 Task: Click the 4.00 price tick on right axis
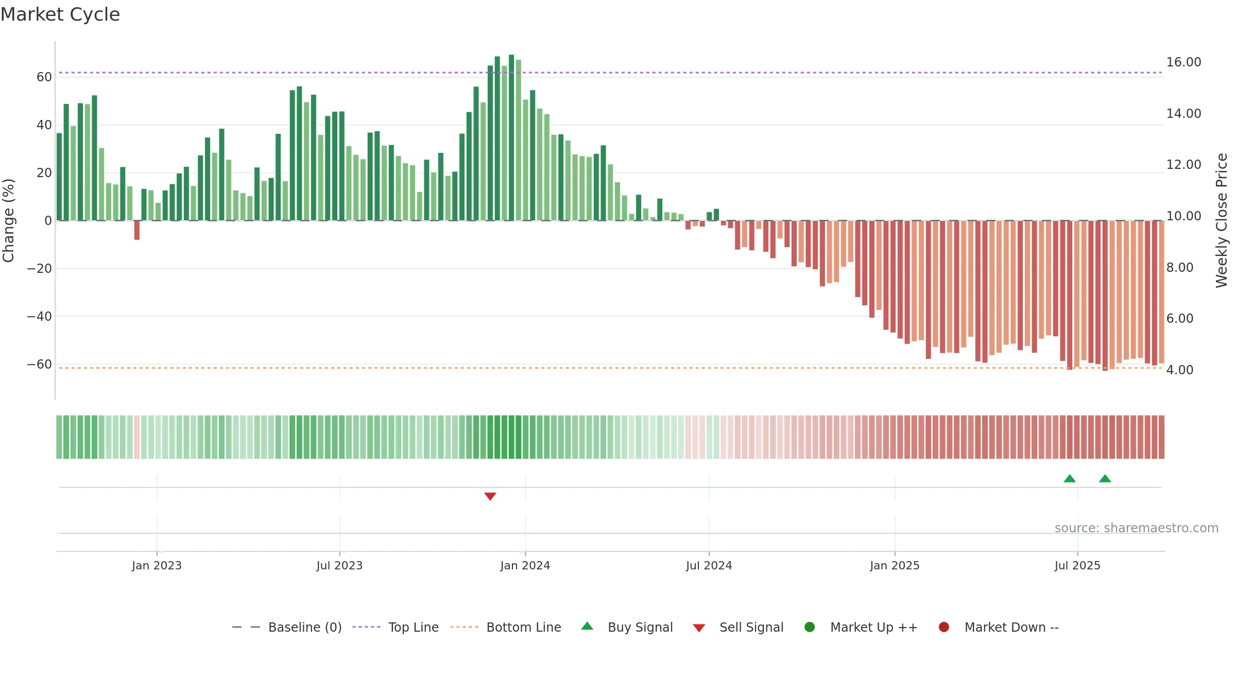(x=1179, y=370)
